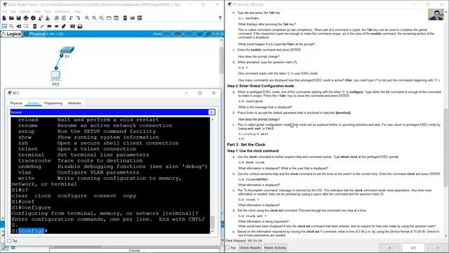Viewport: 449px width, 253px height.
Task: Switch to Logical workspace view
Action: (11, 34)
